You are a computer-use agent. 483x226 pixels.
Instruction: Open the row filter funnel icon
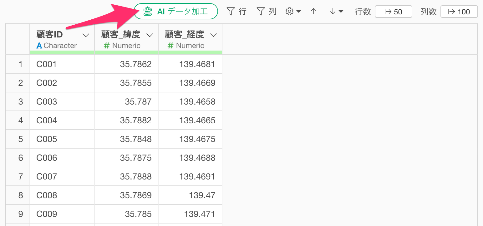point(231,12)
